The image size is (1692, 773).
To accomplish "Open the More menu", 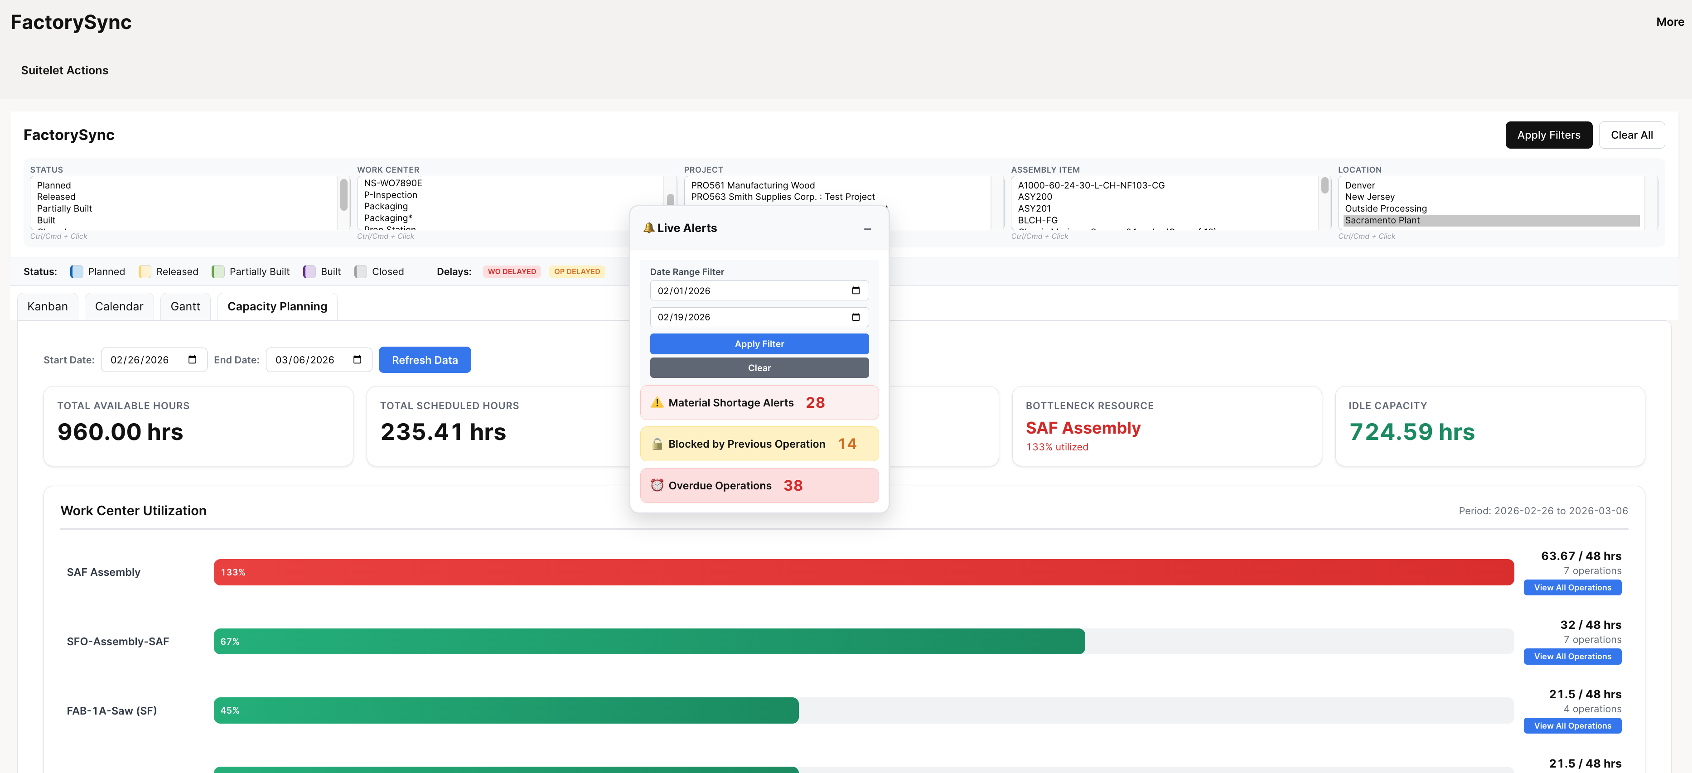I will click(x=1670, y=22).
